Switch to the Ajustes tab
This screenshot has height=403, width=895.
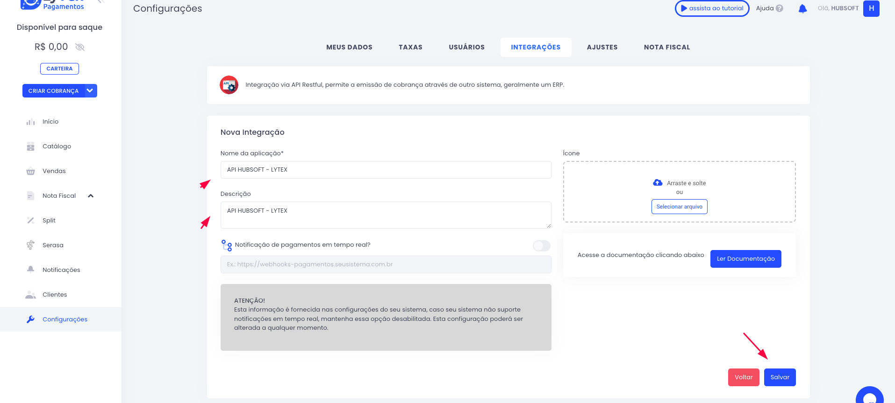coord(602,47)
